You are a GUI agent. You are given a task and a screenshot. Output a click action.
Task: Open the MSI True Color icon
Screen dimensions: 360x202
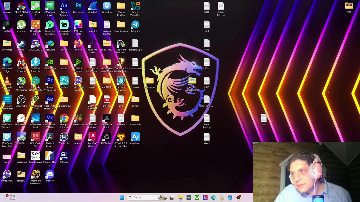click(78, 28)
